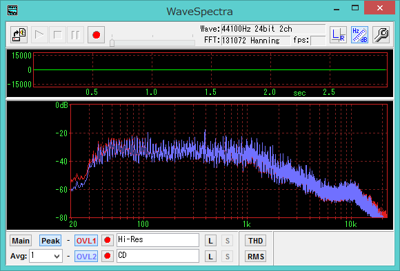This screenshot has height=271, width=400.
Task: Load overlay with CD row L button
Action: [x=210, y=257]
